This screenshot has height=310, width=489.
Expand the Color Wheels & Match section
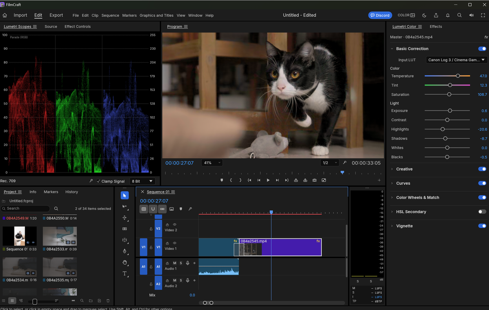point(392,197)
